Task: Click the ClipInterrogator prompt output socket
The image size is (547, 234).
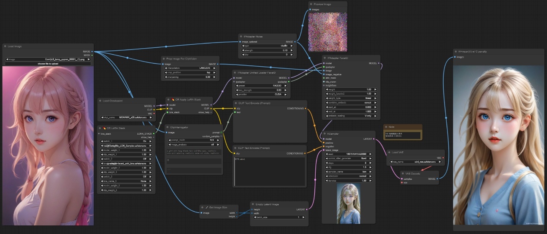Action: click(221, 132)
